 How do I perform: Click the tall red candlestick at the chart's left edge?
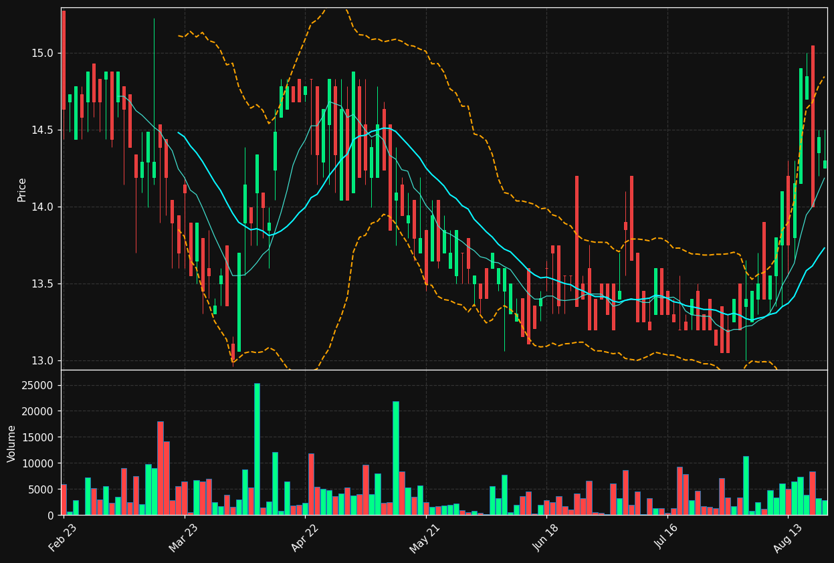64,60
